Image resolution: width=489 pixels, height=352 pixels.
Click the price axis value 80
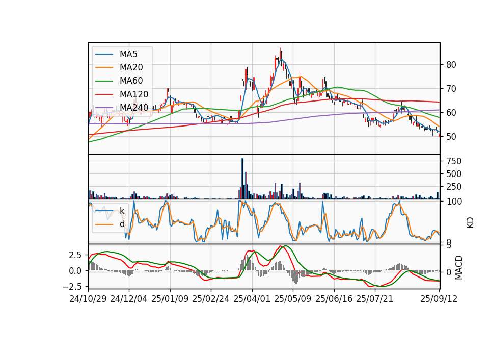(x=451, y=65)
